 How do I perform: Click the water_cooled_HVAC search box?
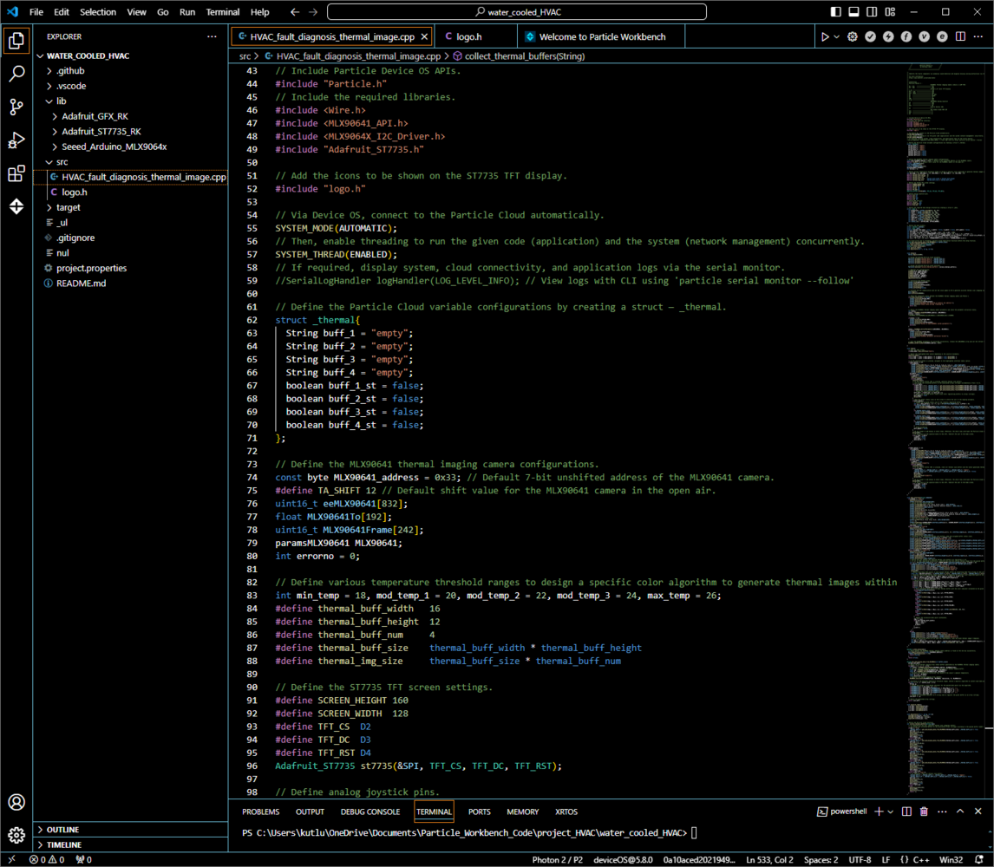pyautogui.click(x=517, y=12)
